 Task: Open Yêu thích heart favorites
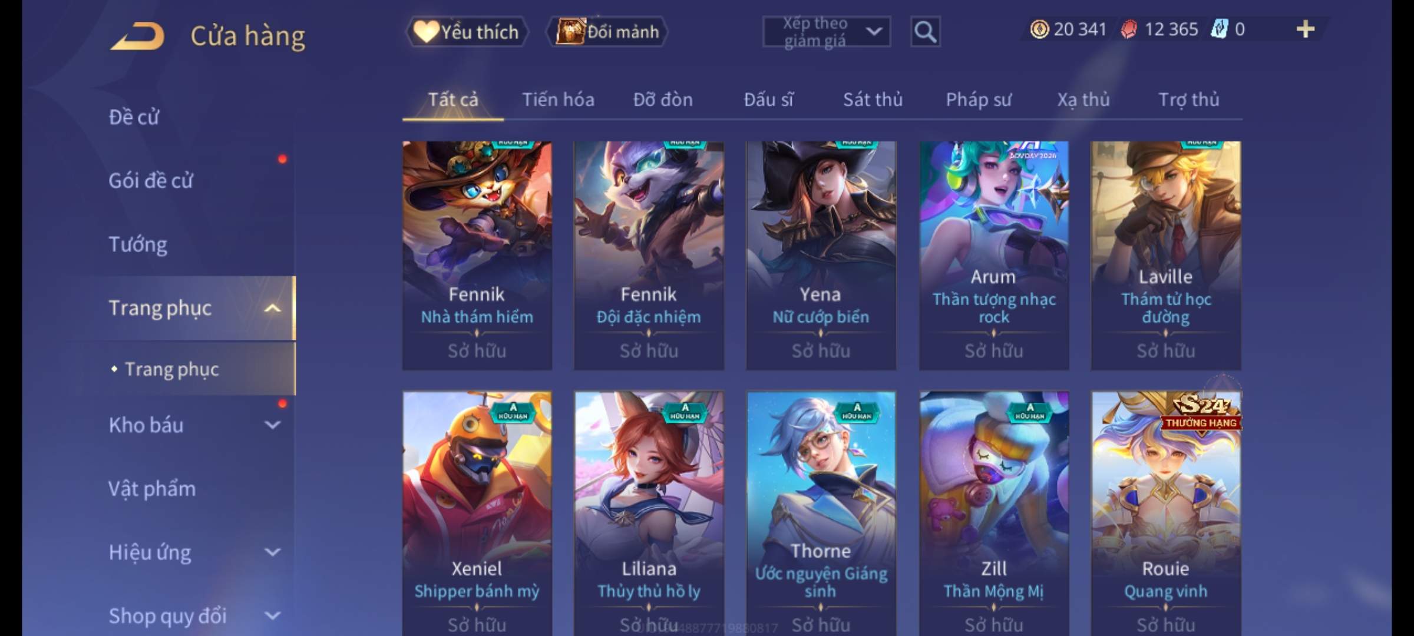(x=467, y=32)
